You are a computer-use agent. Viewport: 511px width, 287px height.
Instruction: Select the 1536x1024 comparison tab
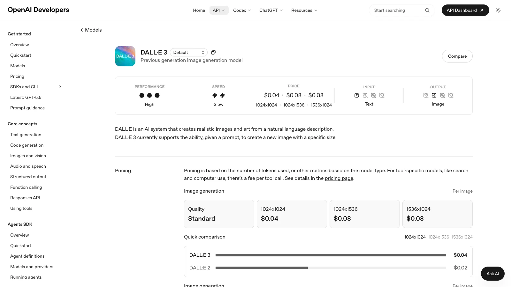462,237
